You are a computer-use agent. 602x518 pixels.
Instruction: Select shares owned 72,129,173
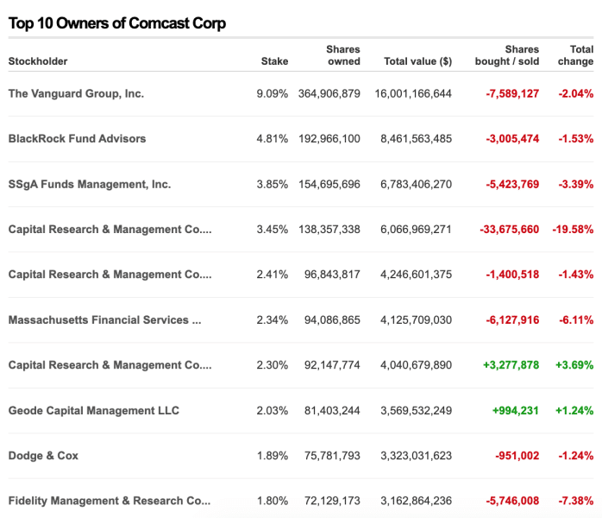pos(332,501)
